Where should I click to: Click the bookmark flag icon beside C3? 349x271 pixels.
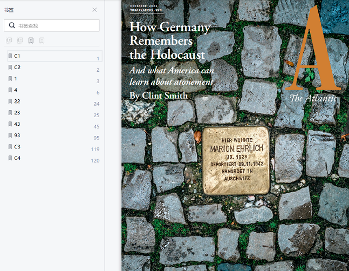[10, 147]
